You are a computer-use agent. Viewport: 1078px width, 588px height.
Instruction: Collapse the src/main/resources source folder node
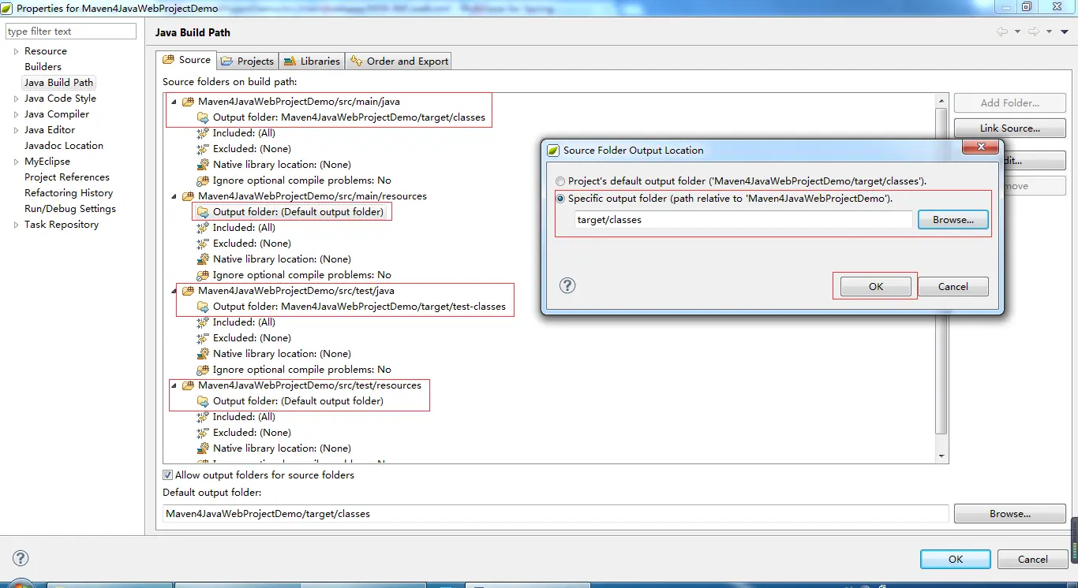click(x=174, y=196)
